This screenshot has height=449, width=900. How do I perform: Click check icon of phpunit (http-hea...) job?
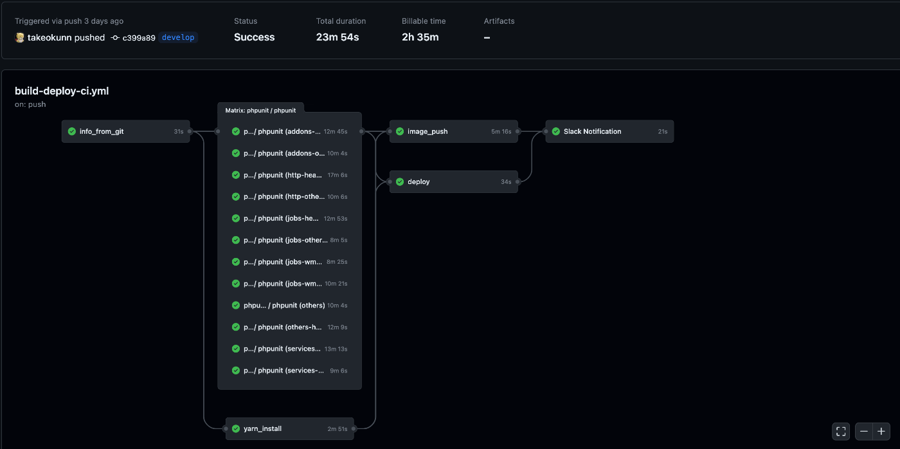coord(236,175)
